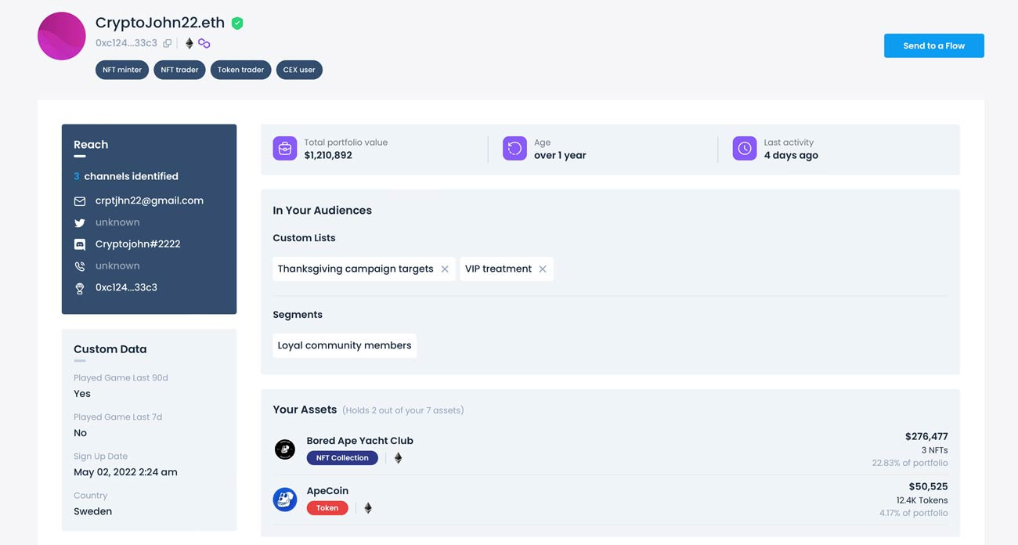Click the unknown phone entry
Screen dimensions: 1018x545
point(117,265)
